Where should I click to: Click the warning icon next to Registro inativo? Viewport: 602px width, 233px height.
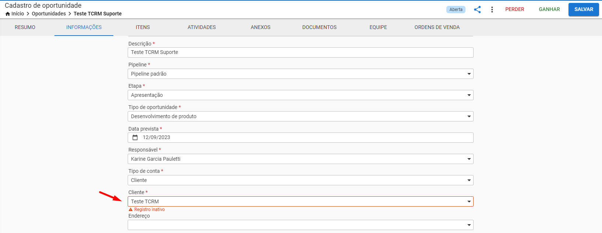[x=130, y=210]
